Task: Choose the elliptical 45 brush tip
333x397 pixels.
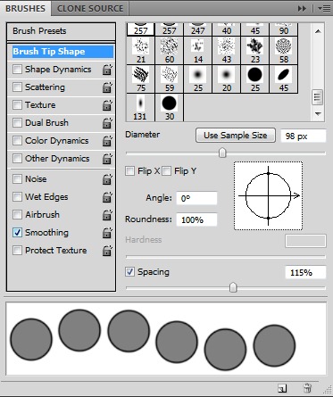Action: [x=284, y=79]
